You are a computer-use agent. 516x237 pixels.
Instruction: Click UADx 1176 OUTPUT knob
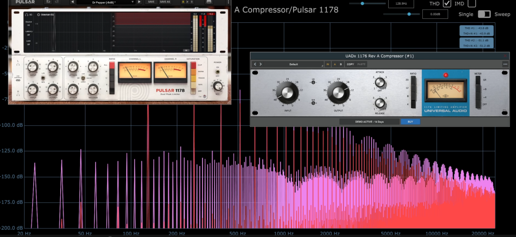338,92
